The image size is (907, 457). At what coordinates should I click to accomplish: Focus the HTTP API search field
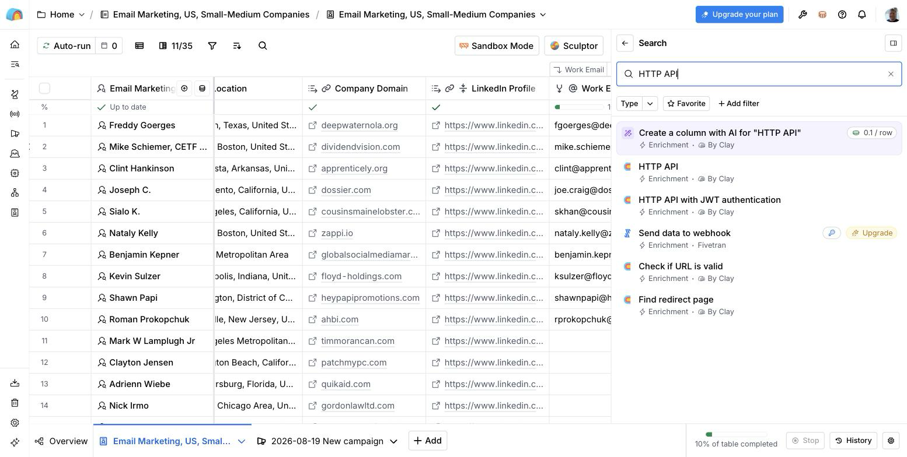click(x=759, y=74)
